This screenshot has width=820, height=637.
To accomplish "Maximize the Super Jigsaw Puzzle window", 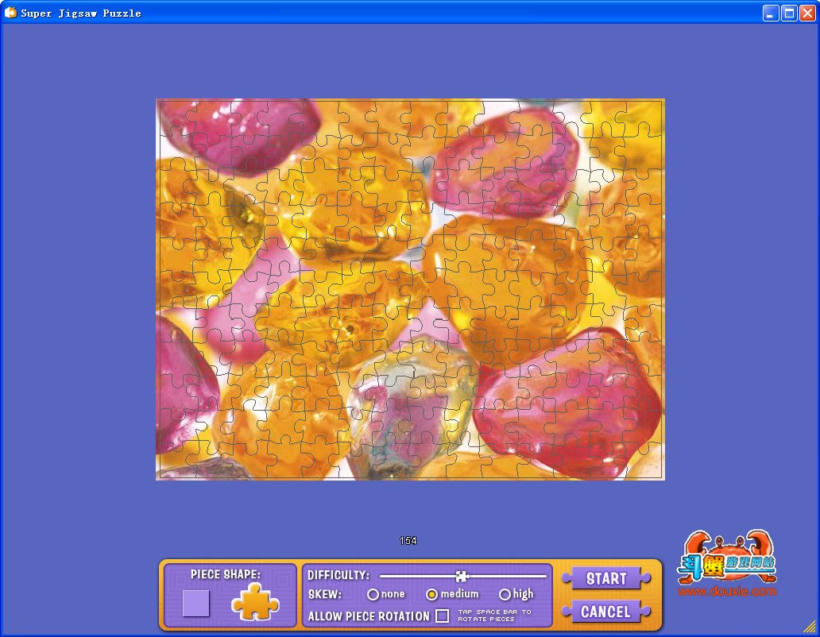I will pos(789,13).
